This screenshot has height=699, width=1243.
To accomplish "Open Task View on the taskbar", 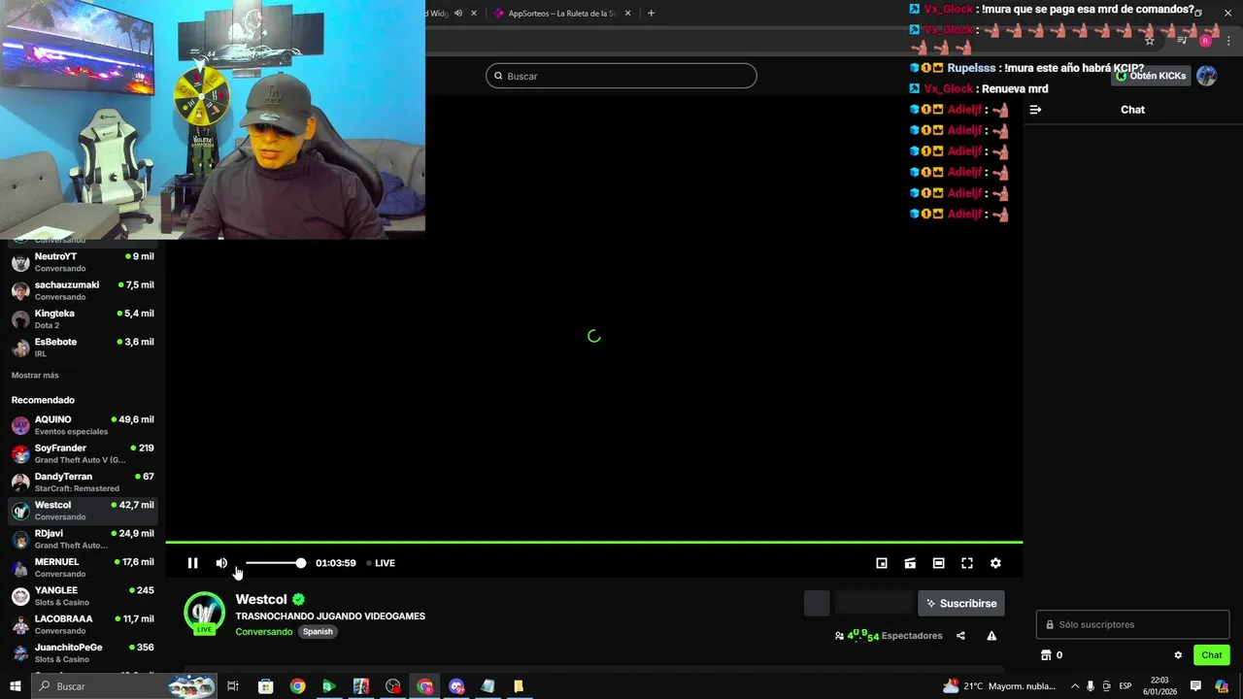I will coord(233,686).
